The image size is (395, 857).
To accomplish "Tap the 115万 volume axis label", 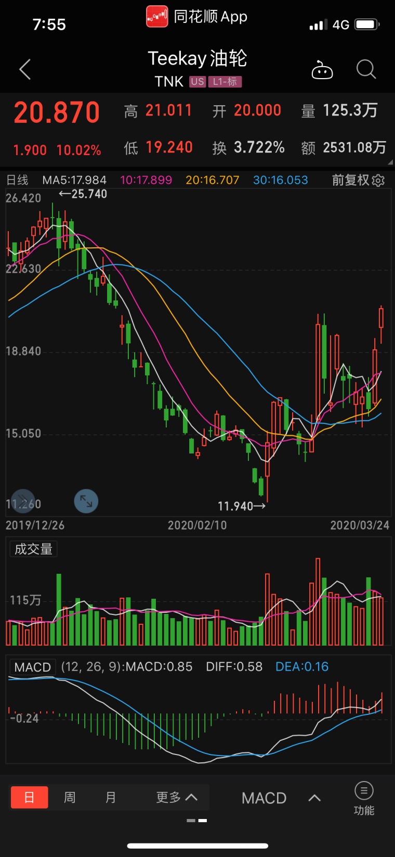I will tap(25, 600).
